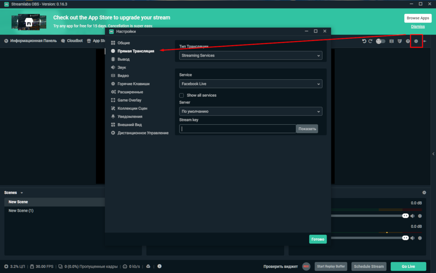Viewport: 436px width, 273px height.
Task: Click the info icon in status bar
Action: pos(159,266)
